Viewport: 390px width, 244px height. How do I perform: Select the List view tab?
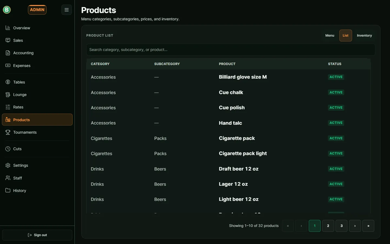(x=346, y=36)
